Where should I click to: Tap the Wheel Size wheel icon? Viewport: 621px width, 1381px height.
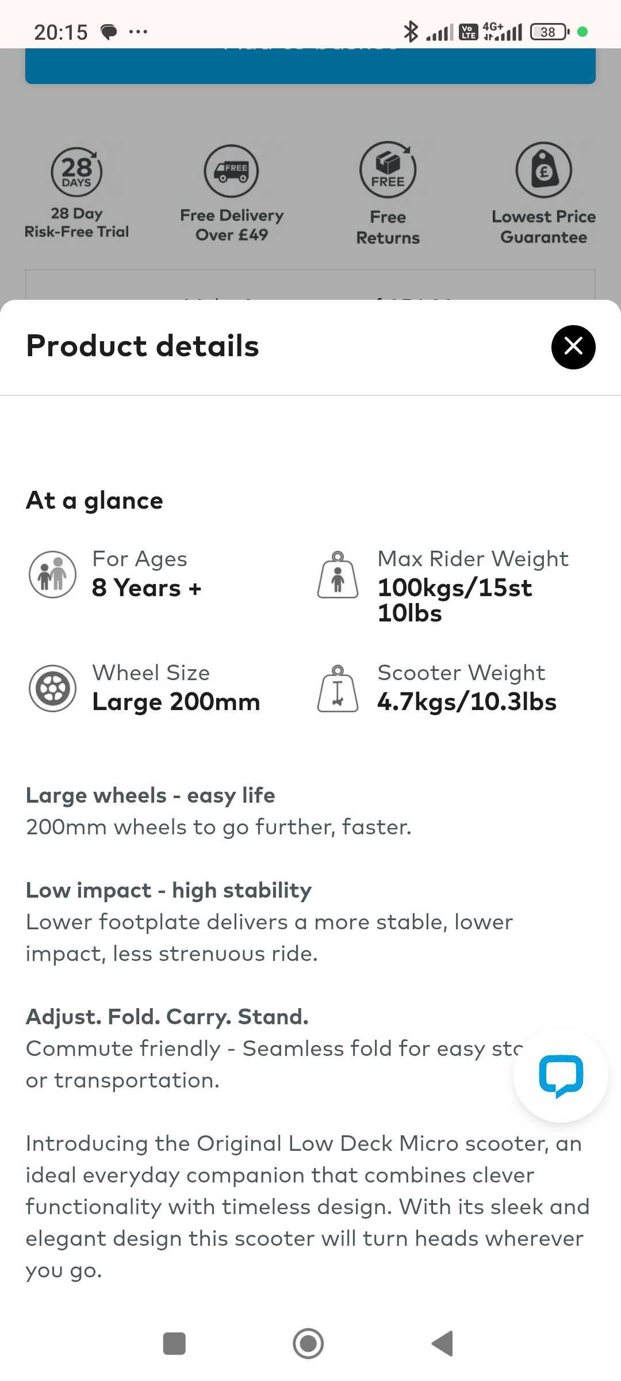52,688
